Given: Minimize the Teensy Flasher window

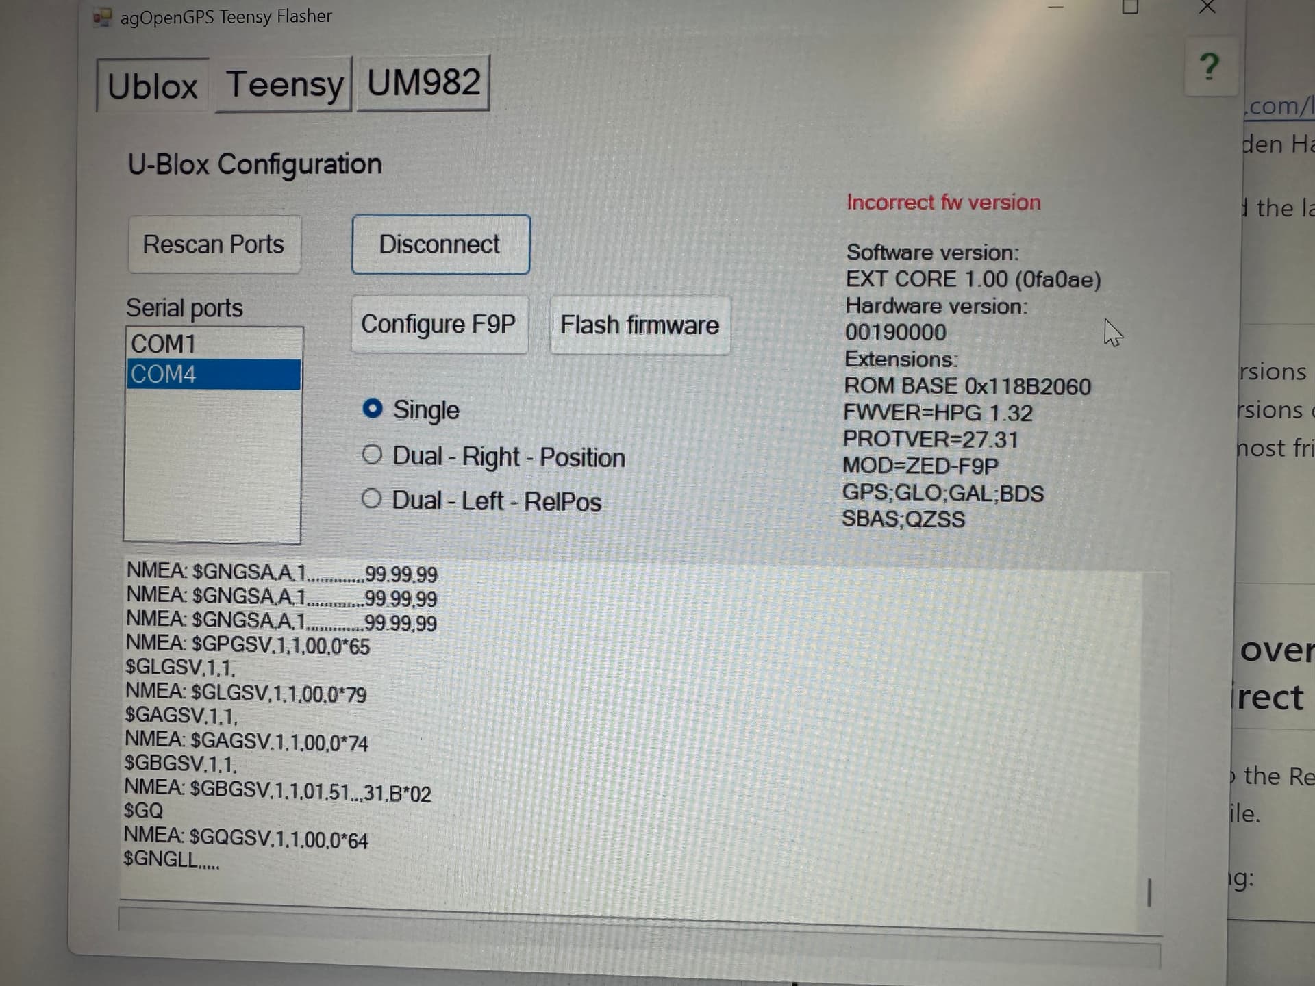Looking at the screenshot, I should [x=1056, y=7].
